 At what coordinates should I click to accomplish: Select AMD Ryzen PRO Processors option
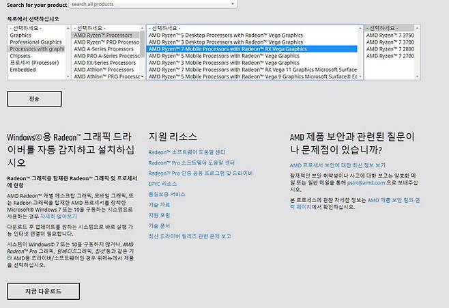point(106,42)
